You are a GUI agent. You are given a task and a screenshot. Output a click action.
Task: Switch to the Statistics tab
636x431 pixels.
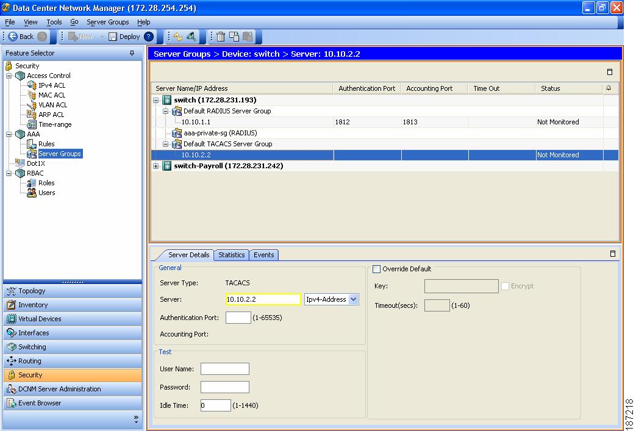[x=231, y=255]
